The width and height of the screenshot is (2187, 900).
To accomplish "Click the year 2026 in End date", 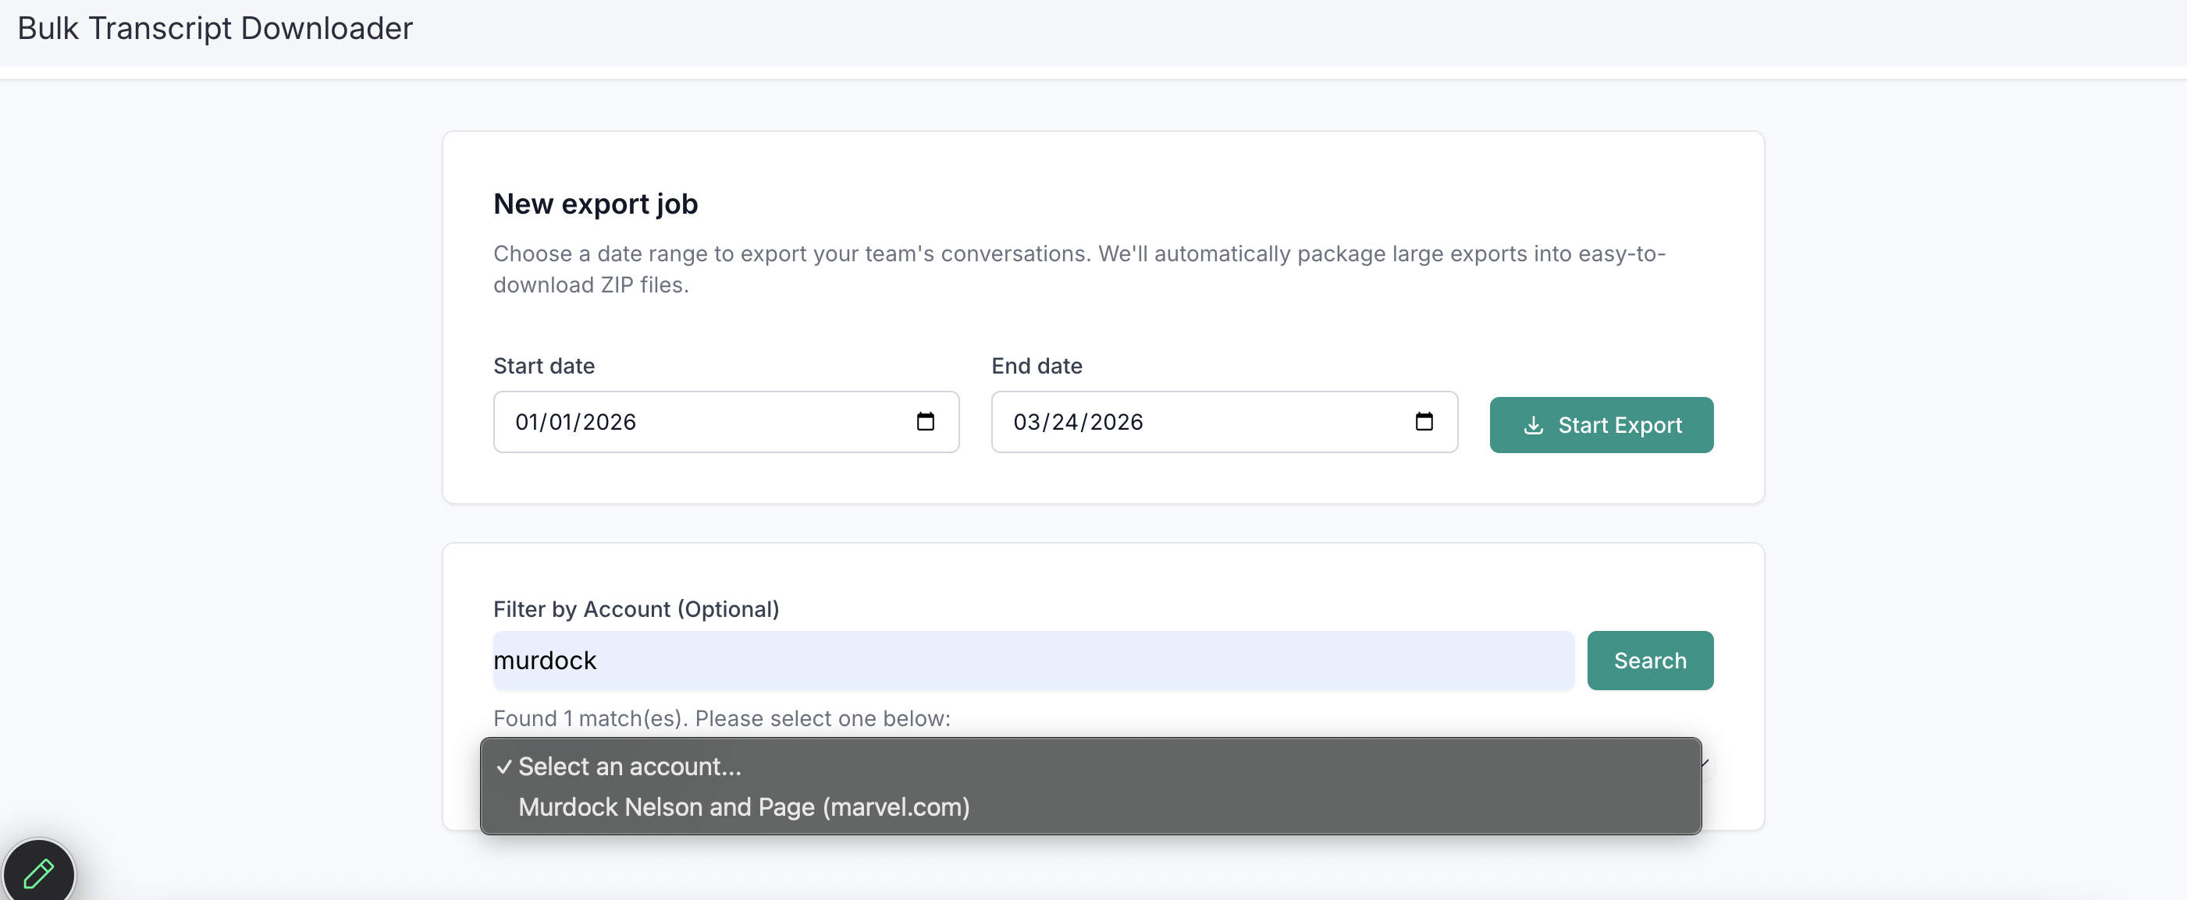I will point(1115,422).
